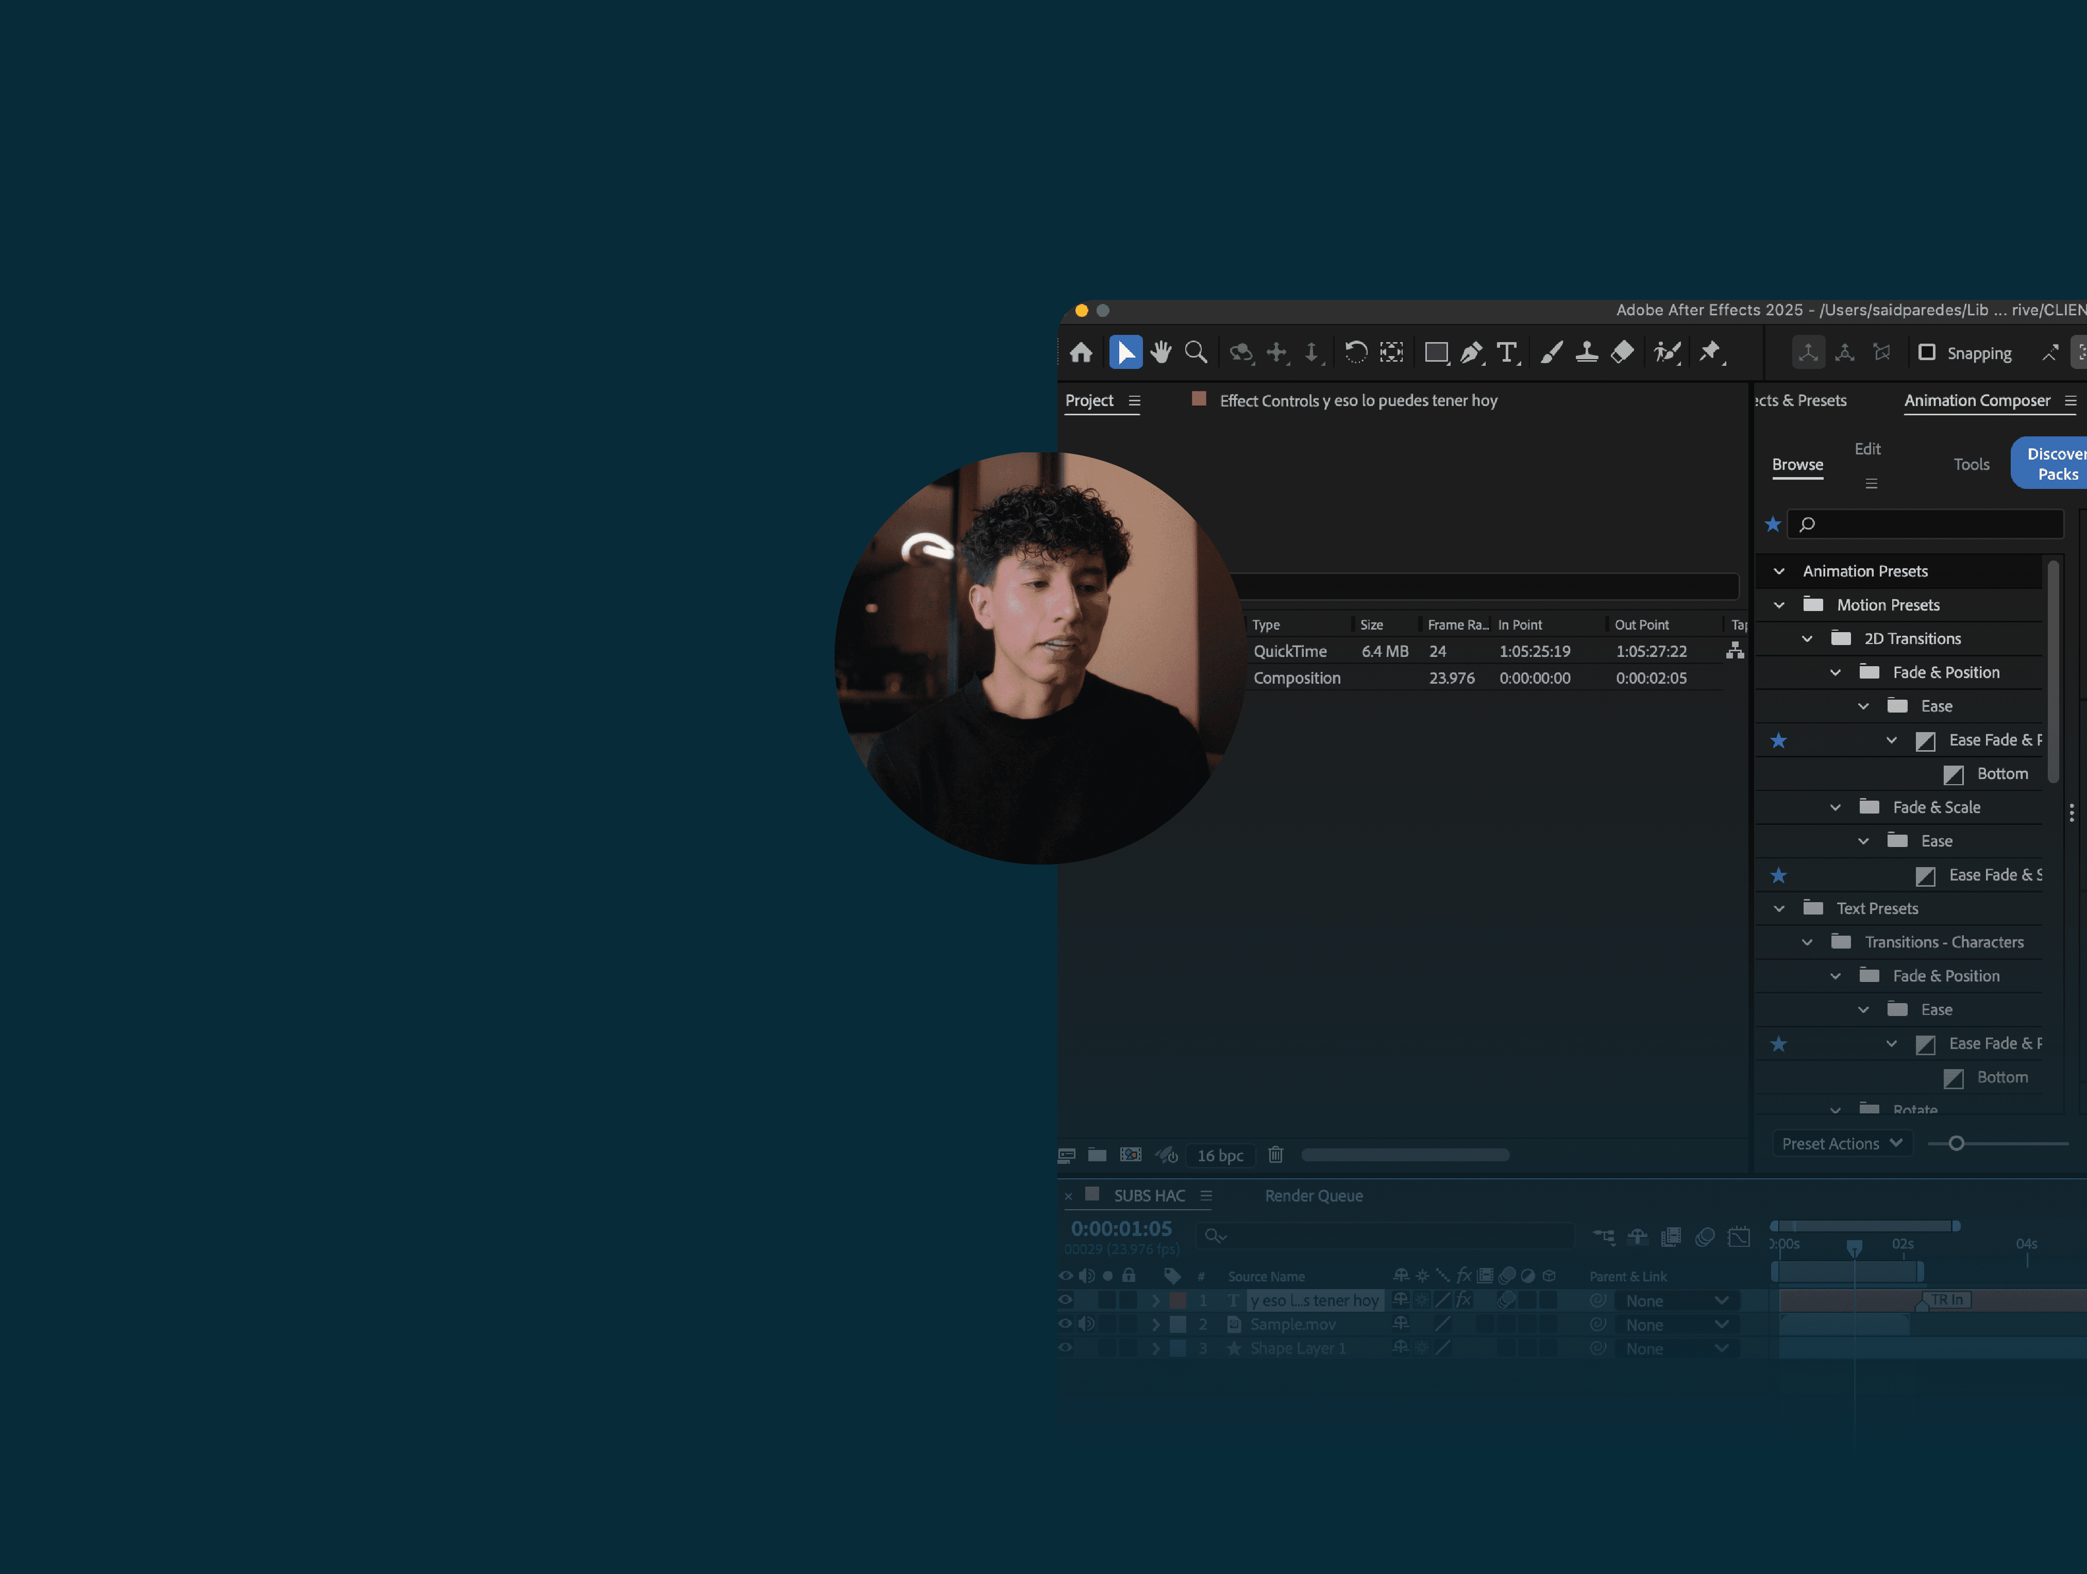Enable the Snapping checkbox
This screenshot has height=1574, width=2087.
(1927, 353)
